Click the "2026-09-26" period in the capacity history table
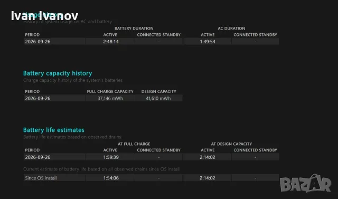Screen dimensions: 338x199 (37, 98)
